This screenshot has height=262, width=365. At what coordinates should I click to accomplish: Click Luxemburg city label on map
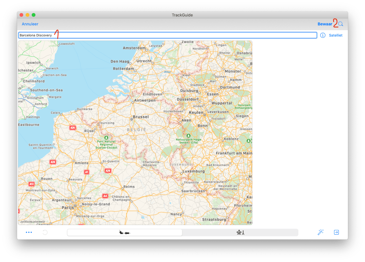click(194, 171)
